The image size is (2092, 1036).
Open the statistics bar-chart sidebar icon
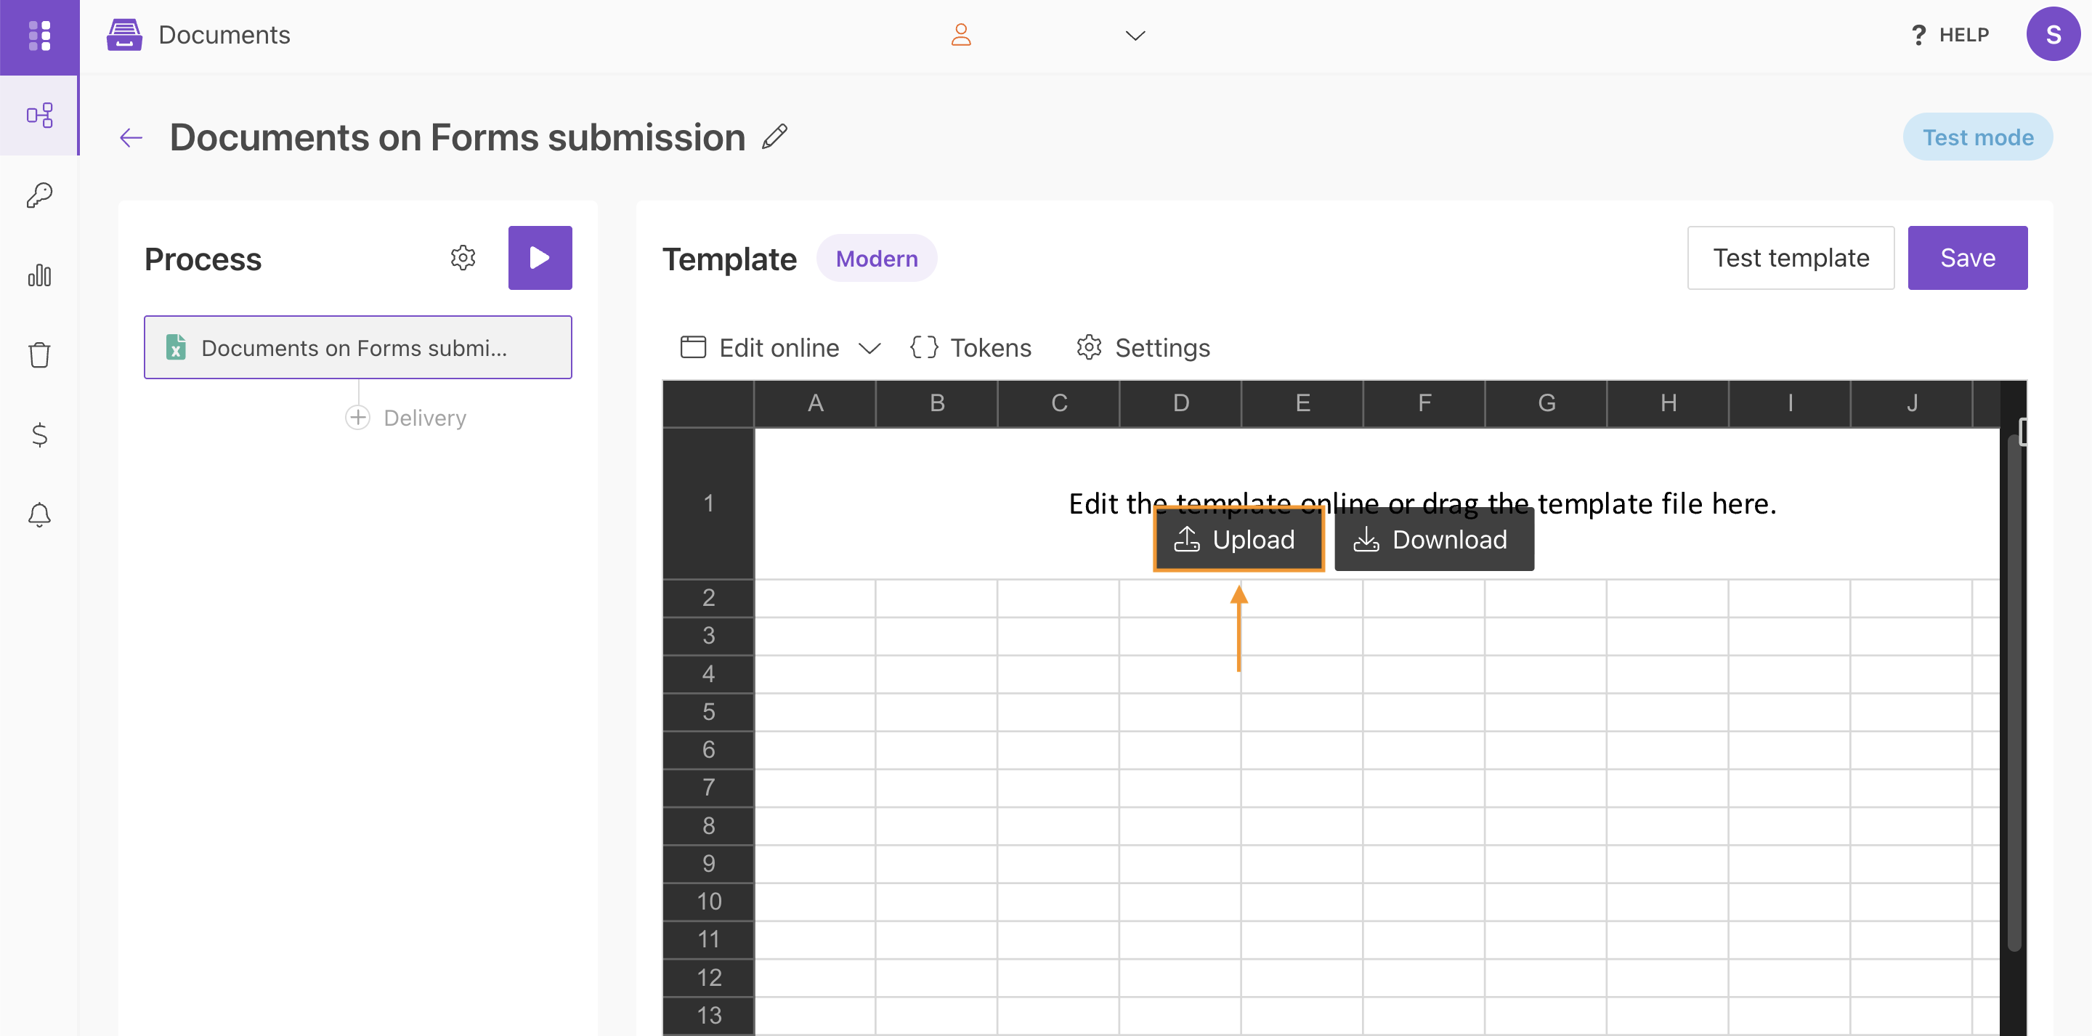(39, 275)
